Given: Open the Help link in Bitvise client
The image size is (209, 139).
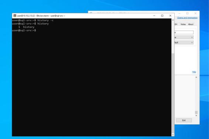Looking at the screenshot, I should 194,72.
